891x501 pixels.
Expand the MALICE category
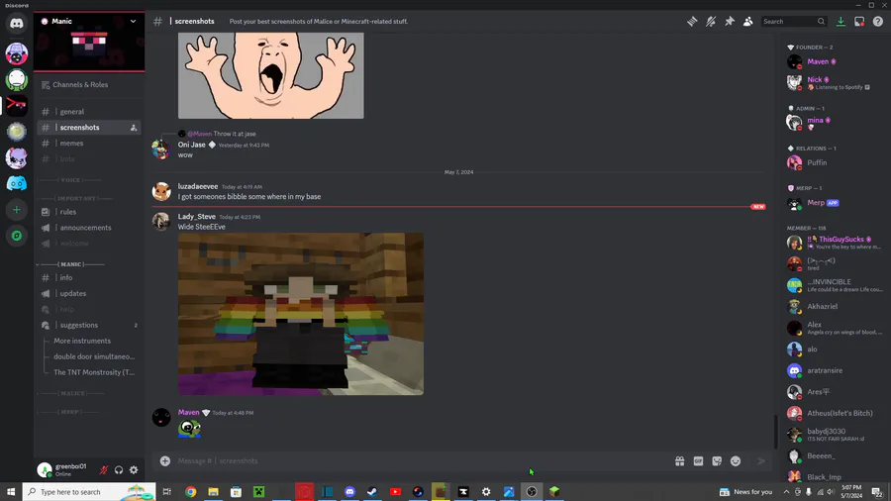(x=70, y=393)
